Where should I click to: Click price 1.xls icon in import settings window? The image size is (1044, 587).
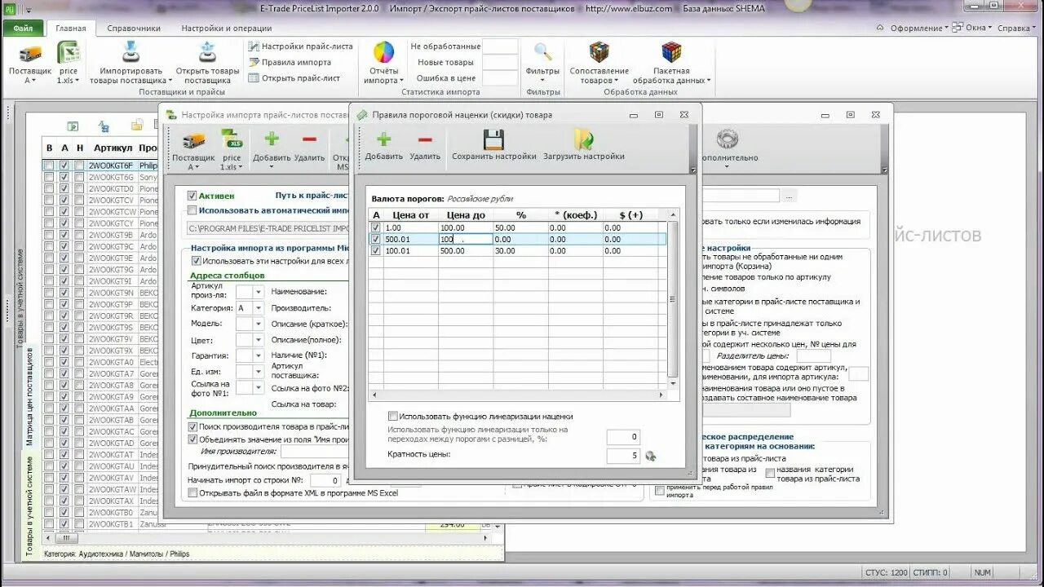232,140
